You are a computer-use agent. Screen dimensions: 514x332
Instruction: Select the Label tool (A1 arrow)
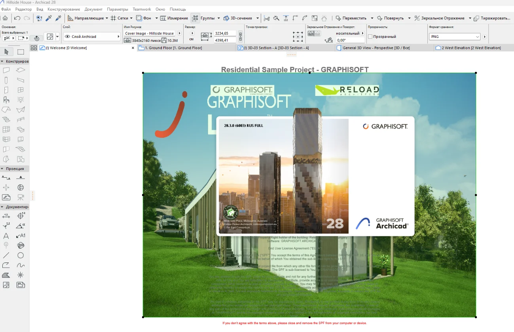(21, 236)
